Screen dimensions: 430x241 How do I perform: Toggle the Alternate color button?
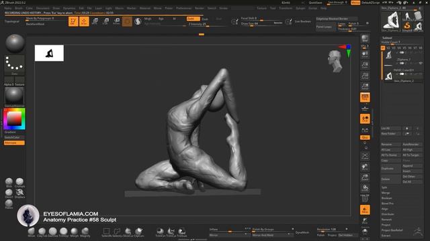[14, 143]
